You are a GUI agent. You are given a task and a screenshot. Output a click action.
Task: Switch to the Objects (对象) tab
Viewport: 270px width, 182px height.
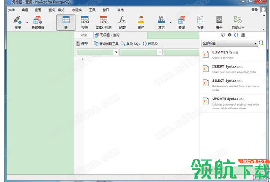84,35
